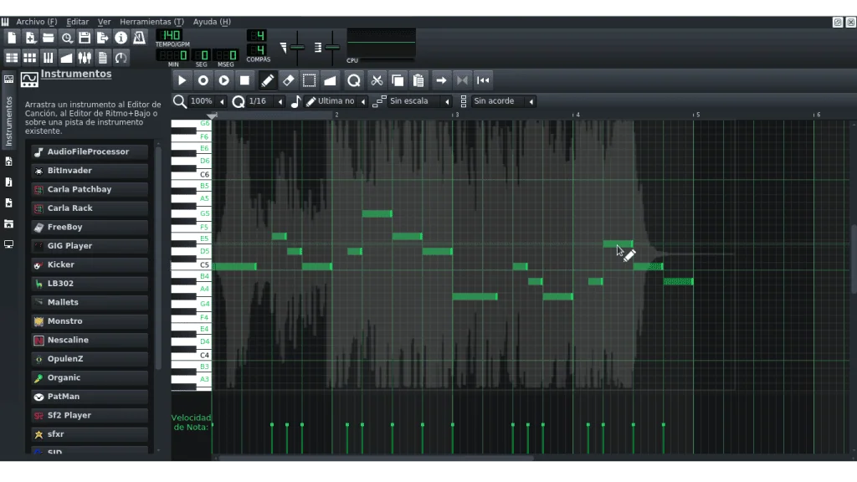The width and height of the screenshot is (857, 482).
Task: Quantize notes with the Q toolbar button
Action: tap(354, 80)
